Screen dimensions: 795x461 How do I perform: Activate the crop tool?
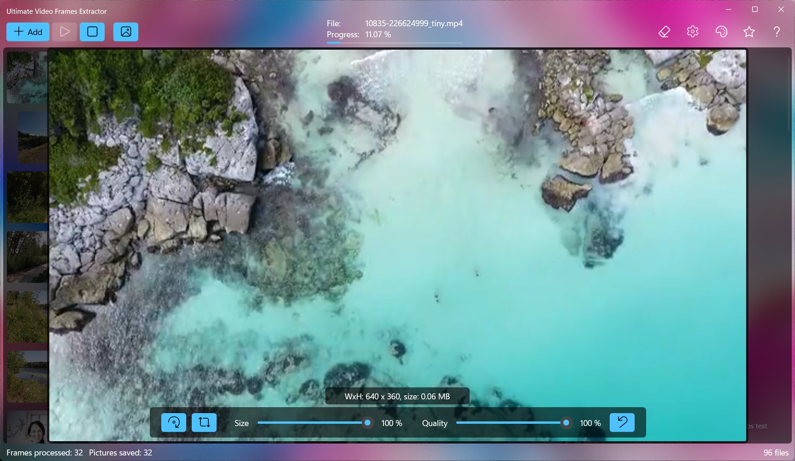[204, 422]
